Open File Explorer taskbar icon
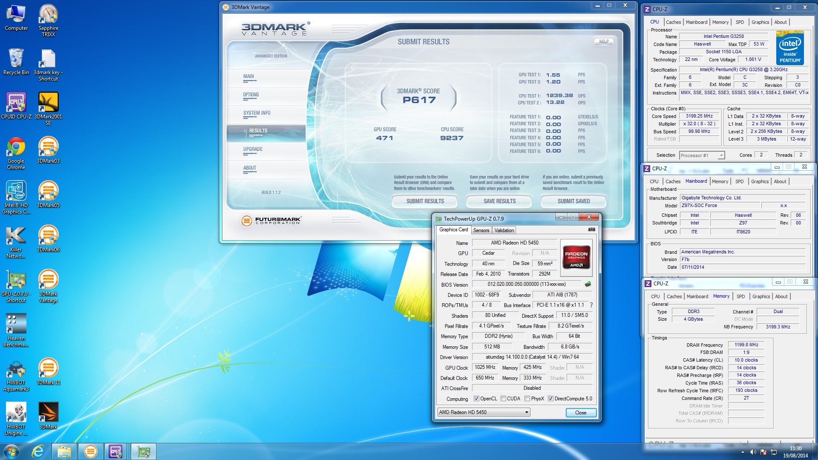 64,451
